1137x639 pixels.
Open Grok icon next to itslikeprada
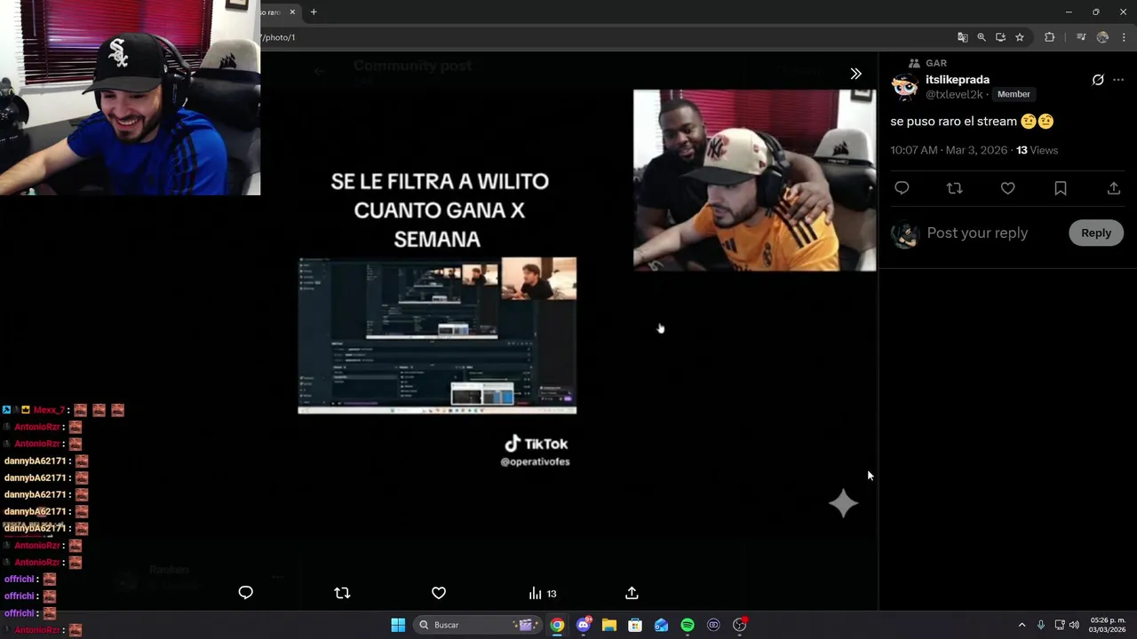pos(1098,80)
